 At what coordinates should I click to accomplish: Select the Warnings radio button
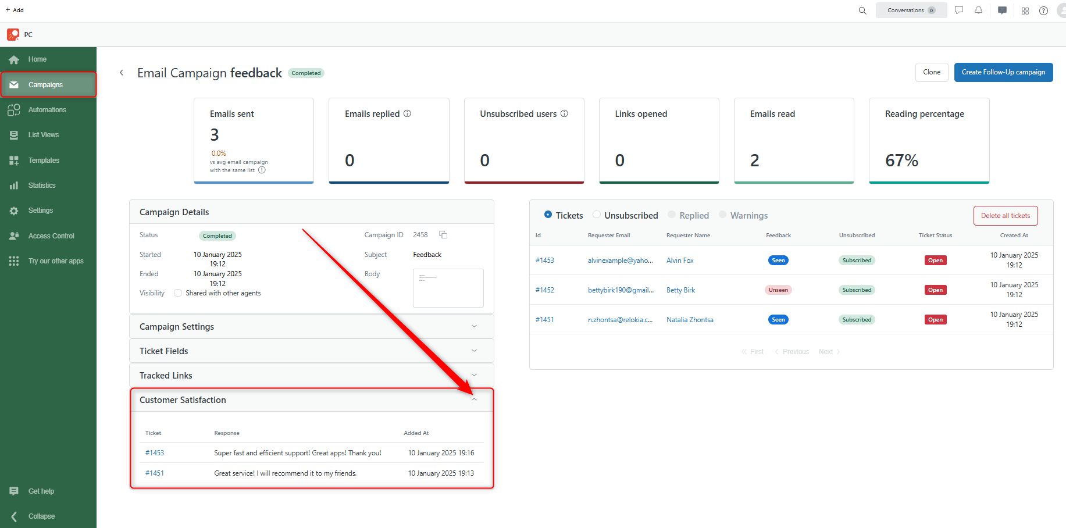(x=722, y=215)
